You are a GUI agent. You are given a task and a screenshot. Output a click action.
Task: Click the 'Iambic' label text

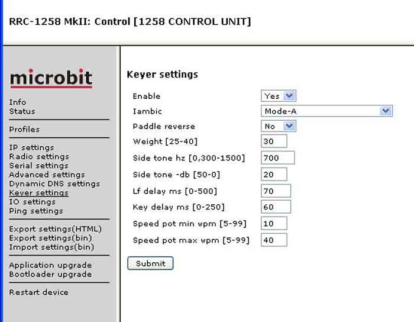(x=147, y=111)
